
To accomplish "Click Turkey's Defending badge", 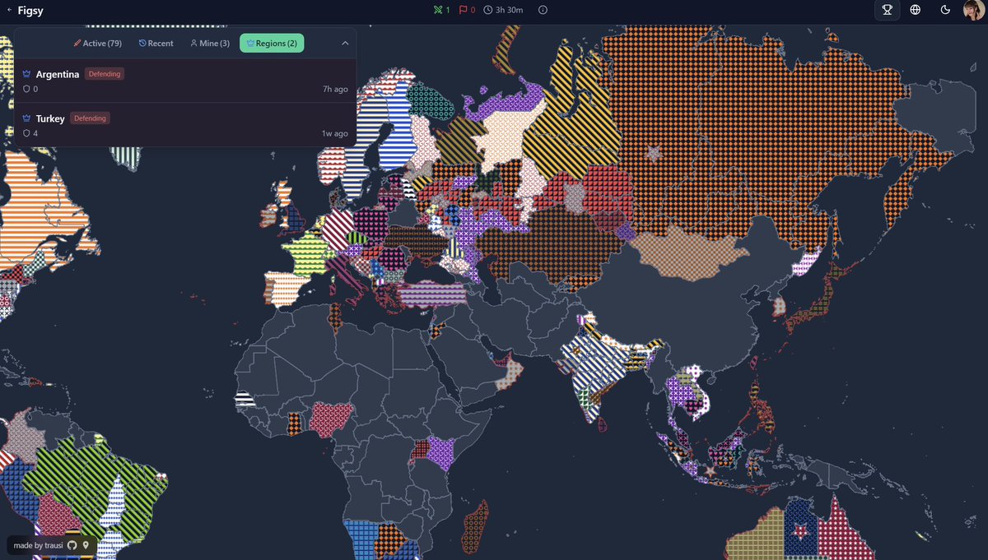I will [90, 118].
